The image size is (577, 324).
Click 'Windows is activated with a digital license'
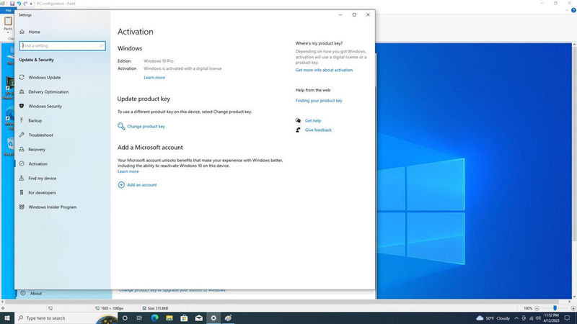point(182,68)
